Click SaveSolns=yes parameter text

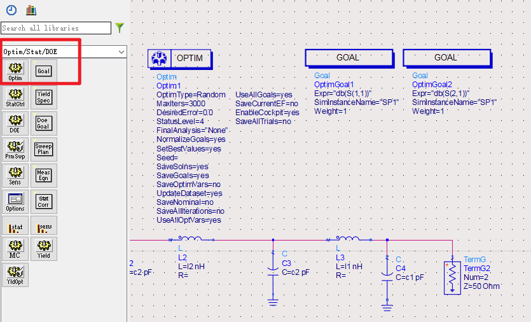(182, 167)
